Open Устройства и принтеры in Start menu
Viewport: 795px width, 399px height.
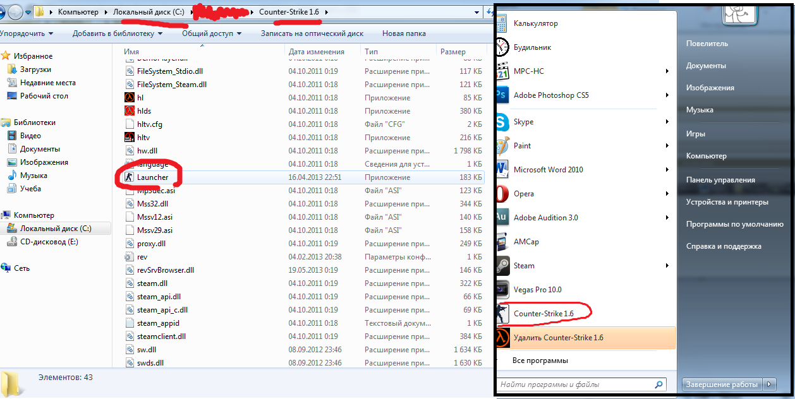[x=727, y=202]
